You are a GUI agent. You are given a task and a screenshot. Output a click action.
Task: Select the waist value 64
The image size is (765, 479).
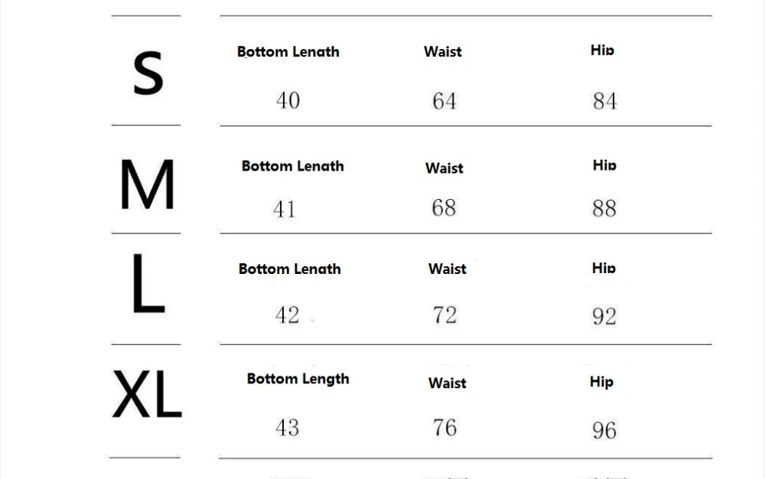444,101
